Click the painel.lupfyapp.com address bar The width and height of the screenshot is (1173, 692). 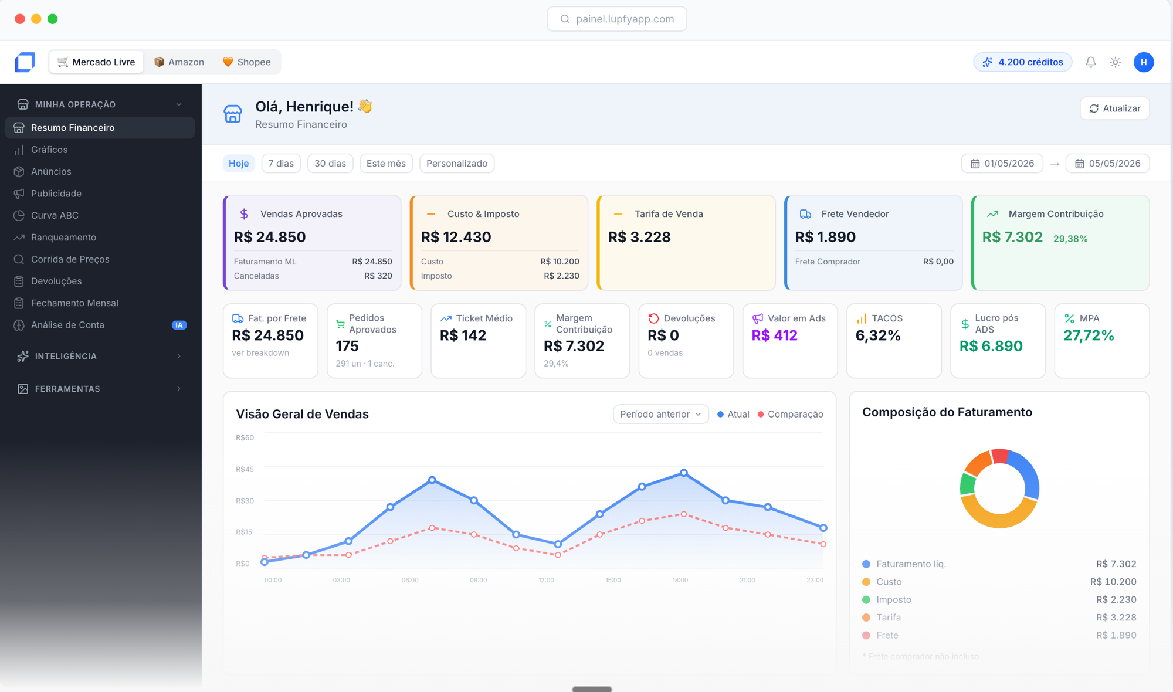[616, 19]
